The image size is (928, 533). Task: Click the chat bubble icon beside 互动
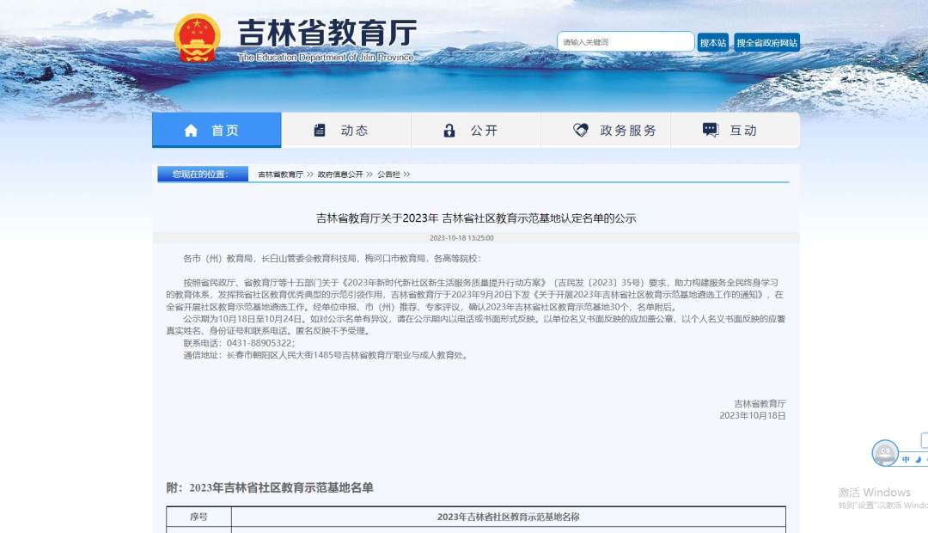709,129
